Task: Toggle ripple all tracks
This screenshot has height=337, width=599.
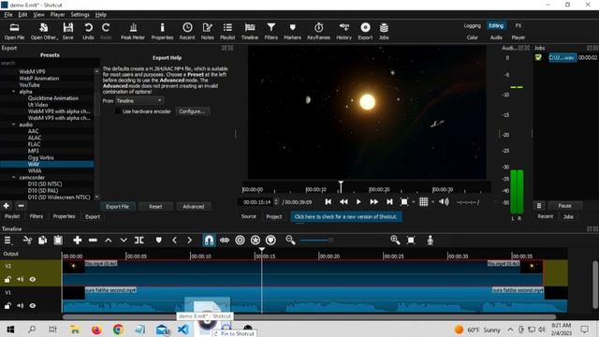Action: click(x=256, y=241)
